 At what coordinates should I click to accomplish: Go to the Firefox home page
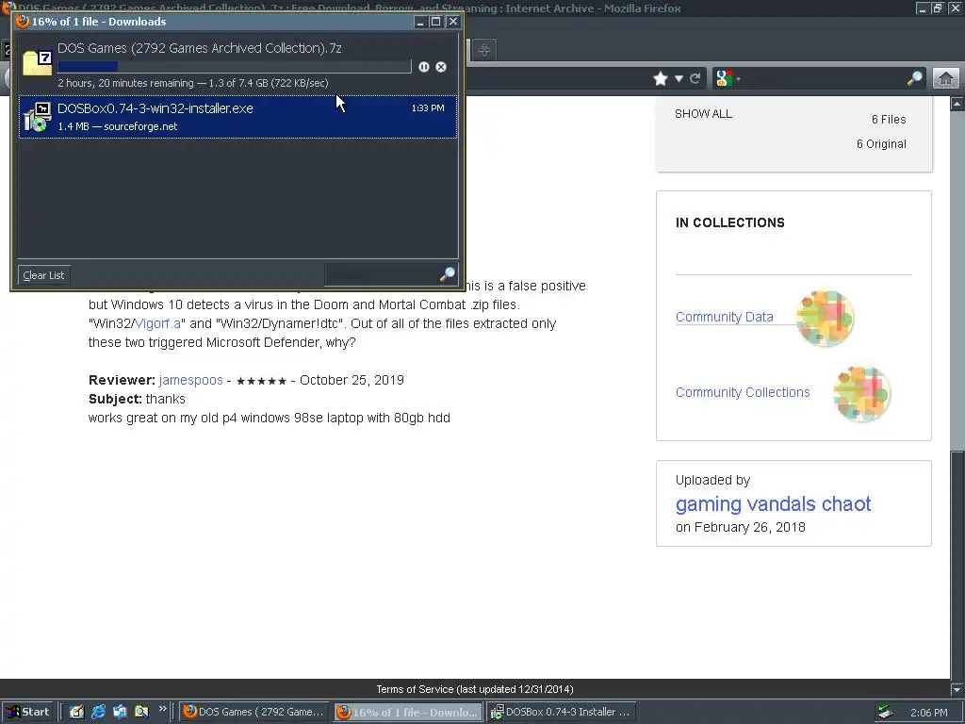click(946, 79)
